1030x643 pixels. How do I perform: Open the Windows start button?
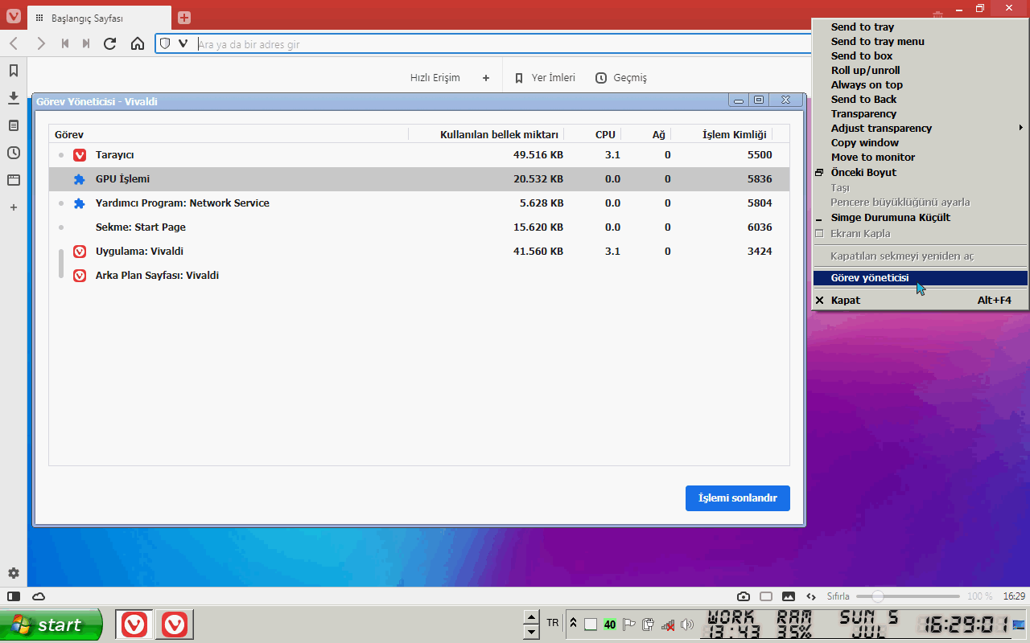point(51,625)
